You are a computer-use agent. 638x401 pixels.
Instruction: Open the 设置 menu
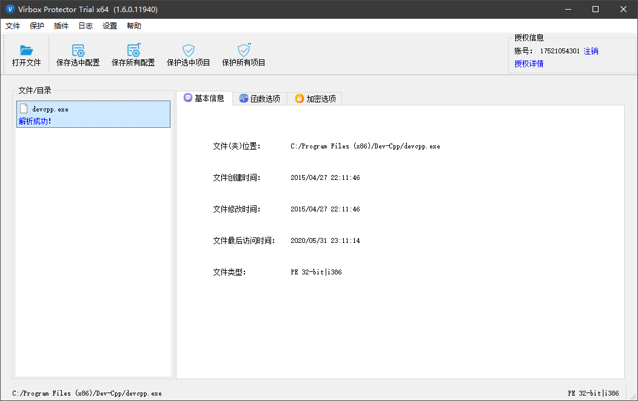110,25
